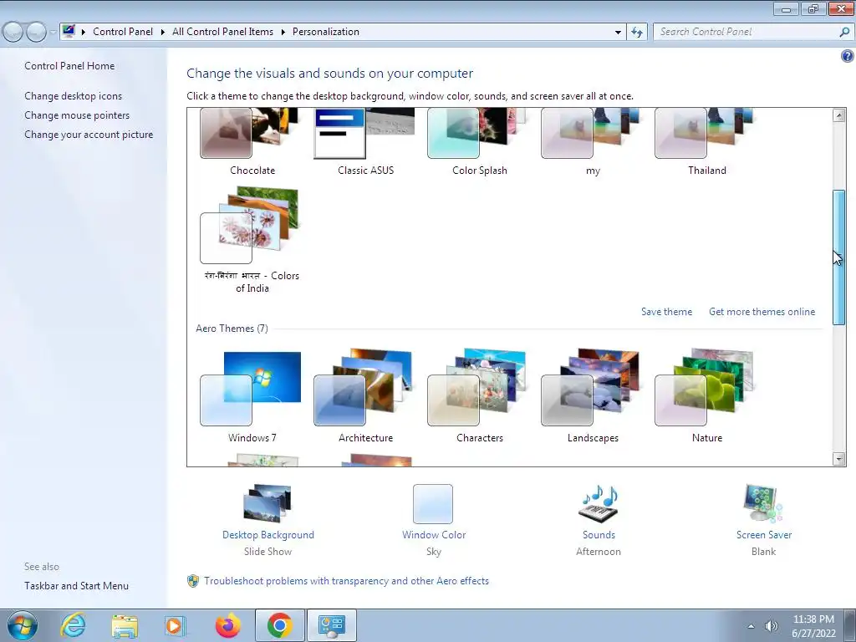Launch Internet Explorer from taskbar
The height and width of the screenshot is (642, 856).
pos(73,625)
